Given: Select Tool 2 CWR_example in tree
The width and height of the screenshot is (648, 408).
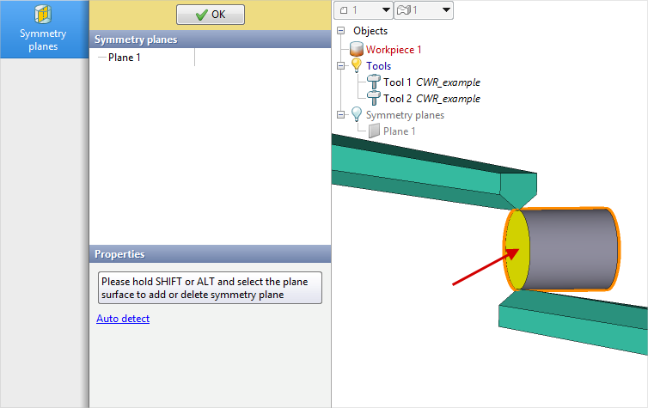Looking at the screenshot, I should pos(431,99).
